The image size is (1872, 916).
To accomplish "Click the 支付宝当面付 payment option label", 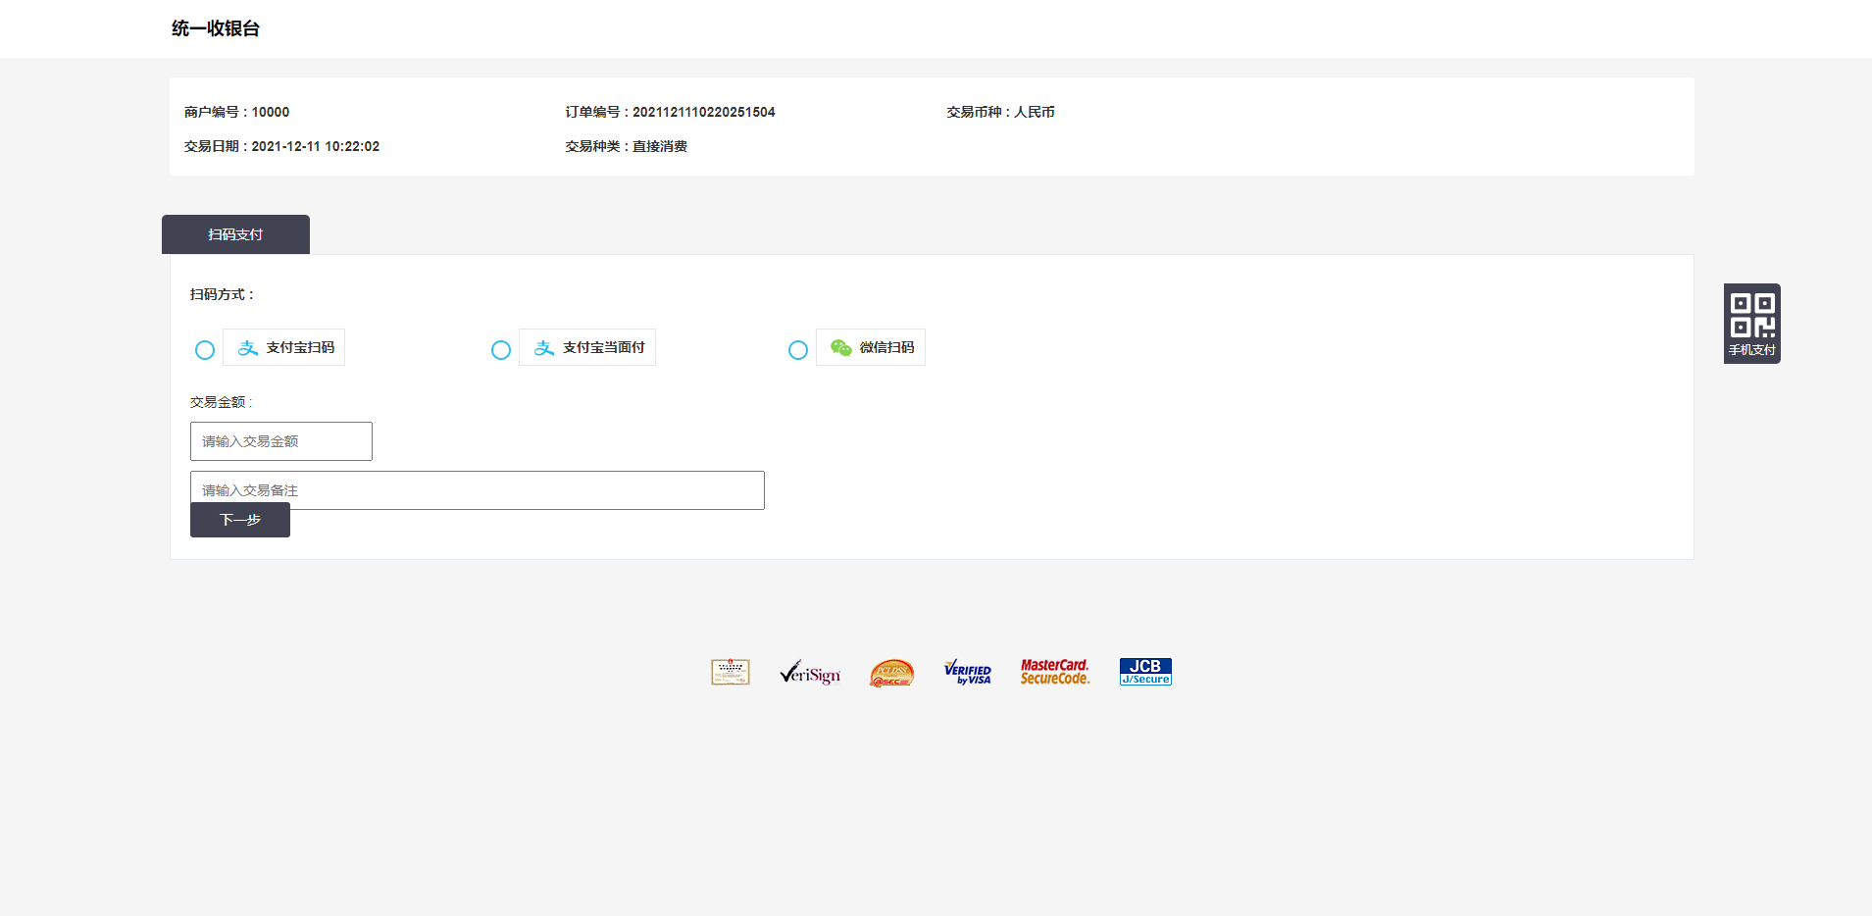I will [586, 347].
